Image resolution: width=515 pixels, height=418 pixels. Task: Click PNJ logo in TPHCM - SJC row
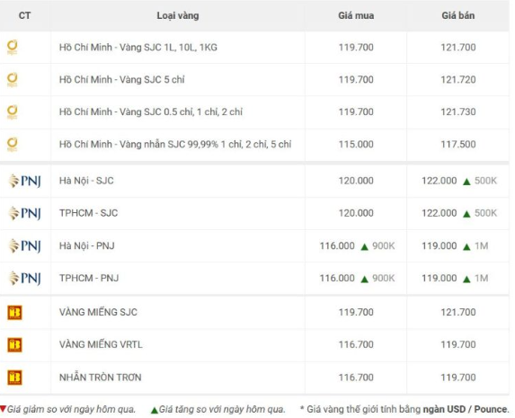coord(24,213)
